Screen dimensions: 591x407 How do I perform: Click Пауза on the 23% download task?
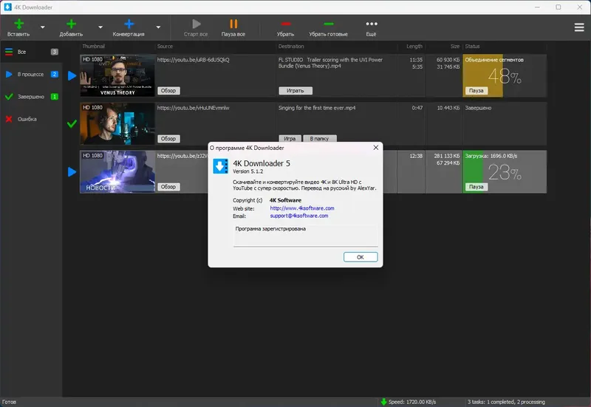click(x=476, y=187)
